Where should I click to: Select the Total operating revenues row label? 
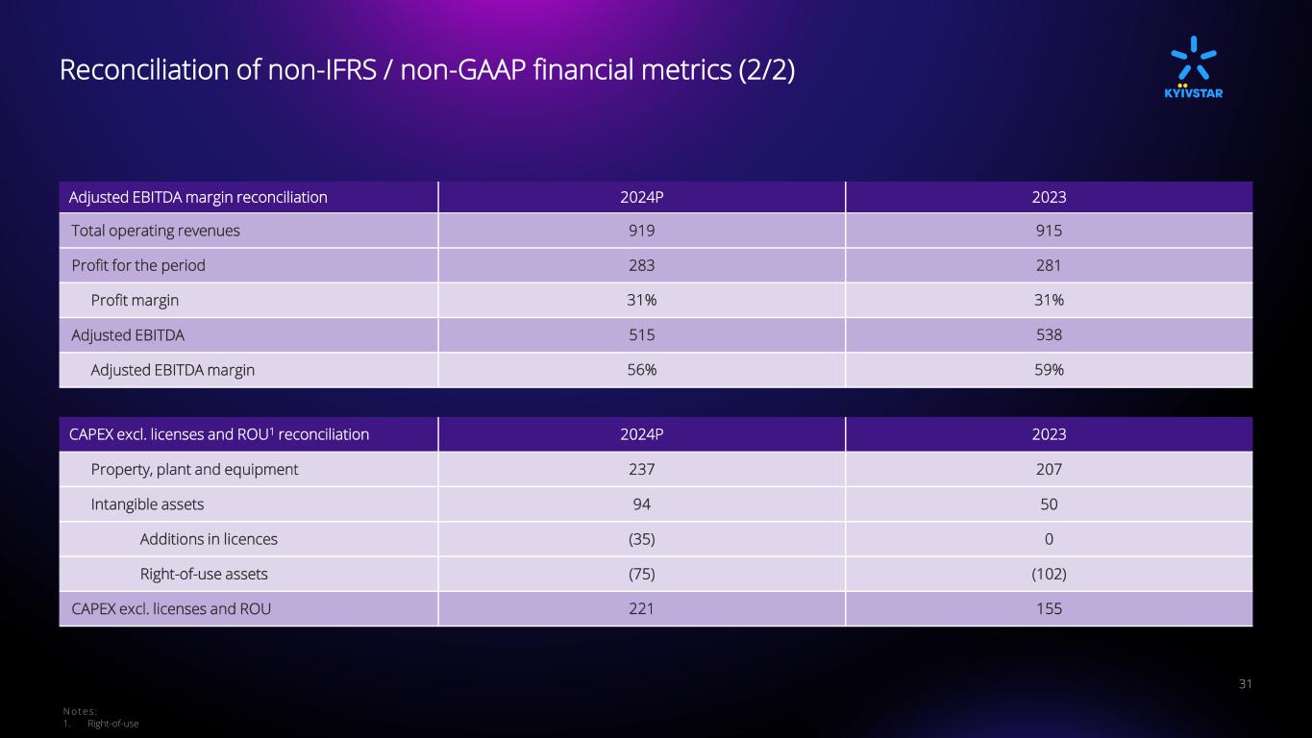(156, 231)
